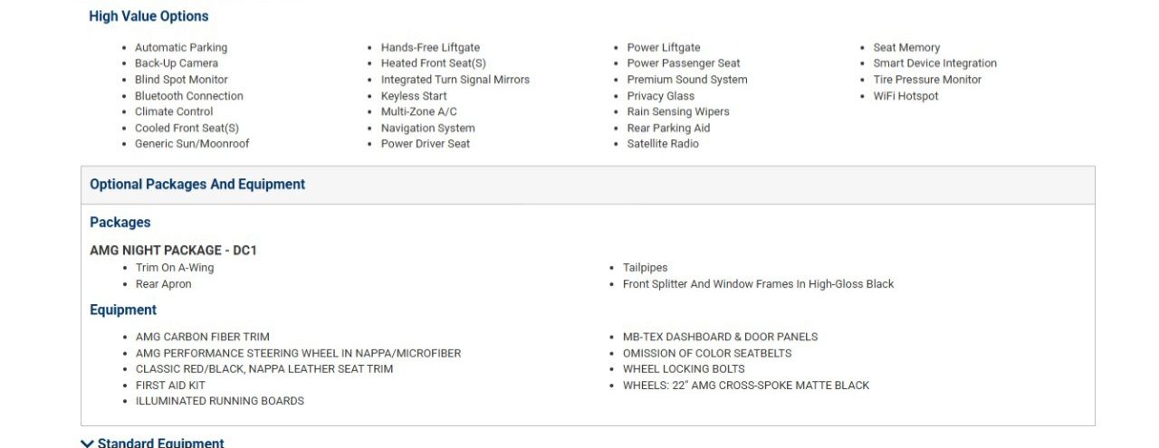Click the Front Splitter And Window Frames text
1159x448 pixels.
point(758,284)
